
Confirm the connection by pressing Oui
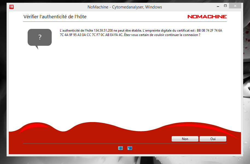pyautogui.click(x=213, y=139)
